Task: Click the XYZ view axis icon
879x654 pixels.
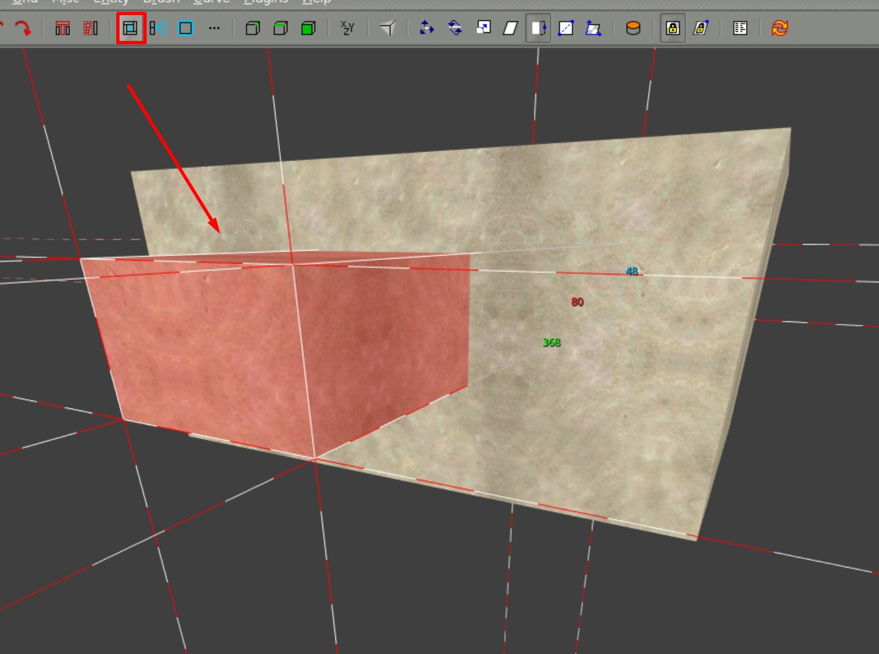Action: pyautogui.click(x=347, y=28)
